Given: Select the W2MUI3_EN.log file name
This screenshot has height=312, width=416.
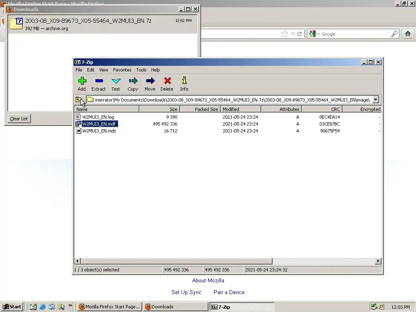Looking at the screenshot, I should 98,117.
